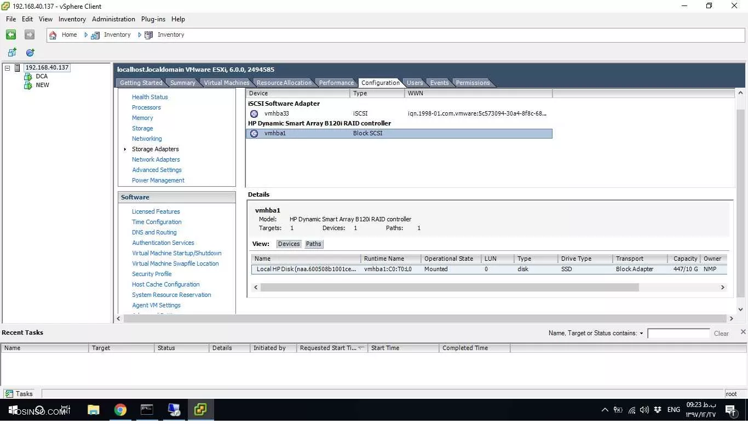Switch to the Virtual Machines tab
The height and width of the screenshot is (424, 748).
(x=226, y=83)
